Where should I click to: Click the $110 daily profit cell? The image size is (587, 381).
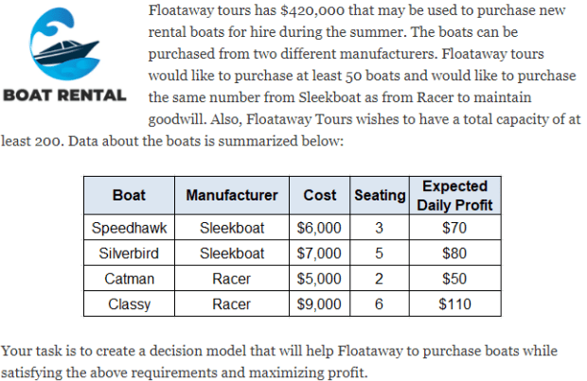click(455, 304)
